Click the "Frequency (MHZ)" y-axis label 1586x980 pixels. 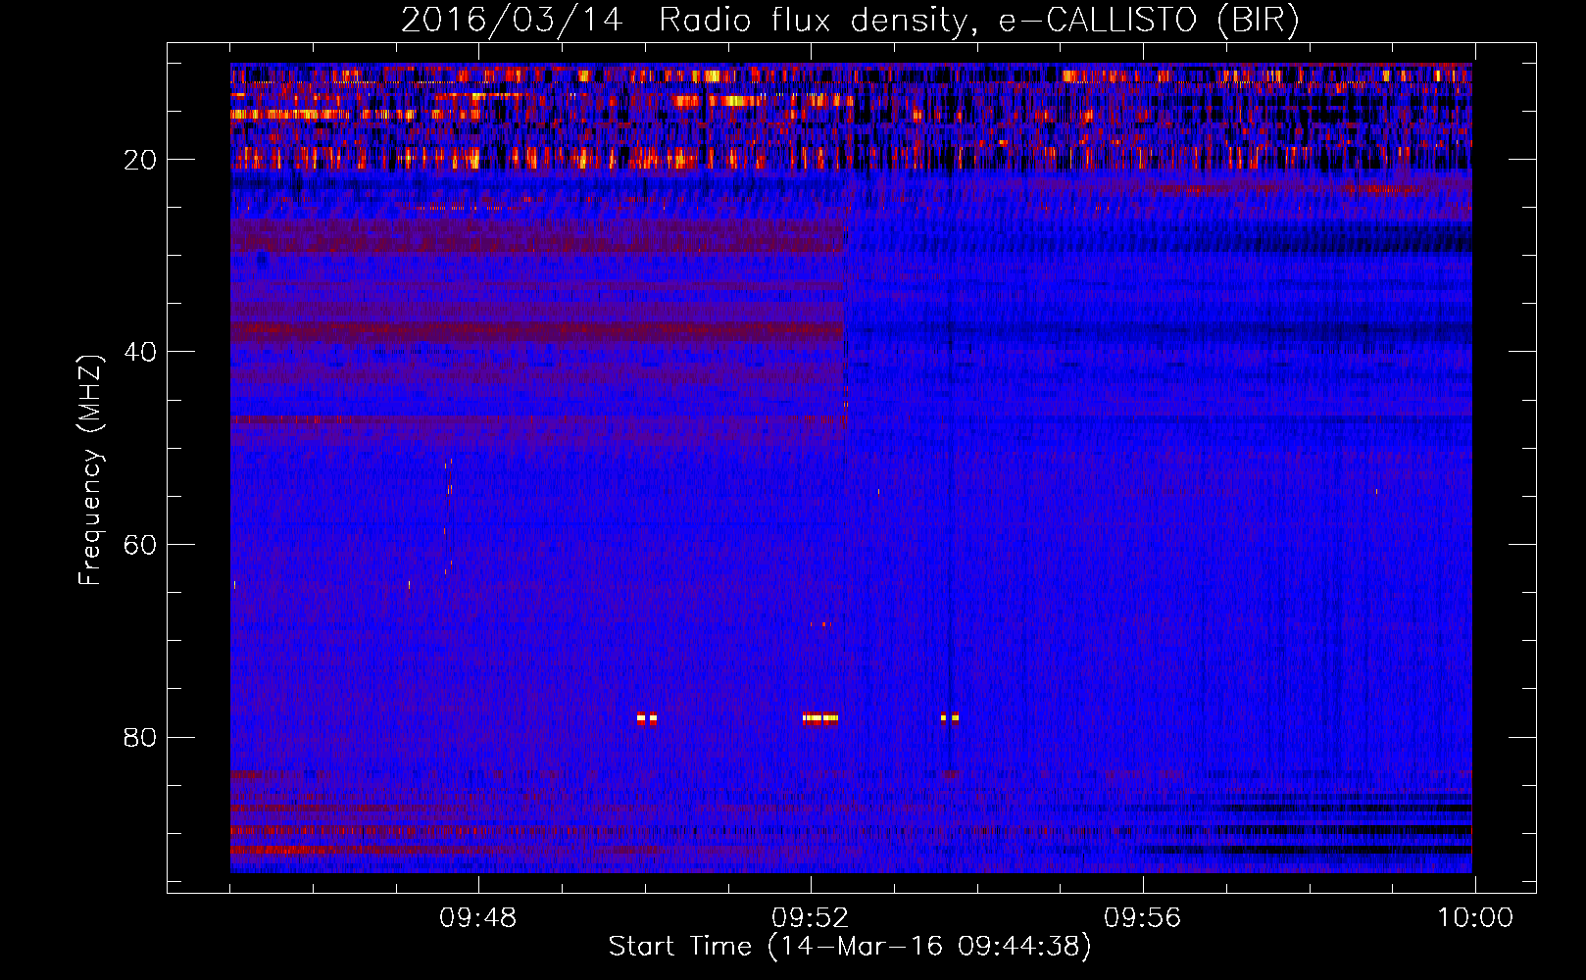coord(90,470)
